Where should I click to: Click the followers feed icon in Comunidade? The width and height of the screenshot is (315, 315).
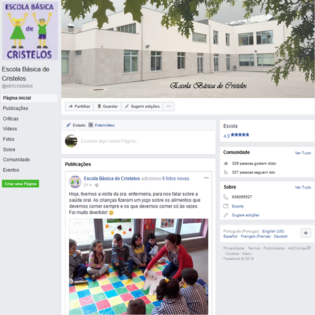pyautogui.click(x=226, y=172)
